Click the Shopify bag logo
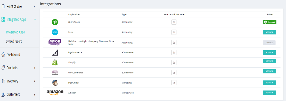286x101 pixels. 55,62
